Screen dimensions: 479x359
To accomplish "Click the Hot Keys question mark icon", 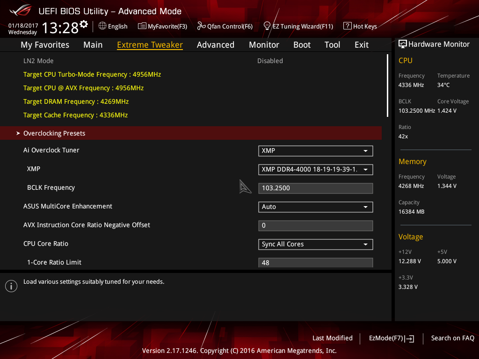I will click(x=348, y=26).
